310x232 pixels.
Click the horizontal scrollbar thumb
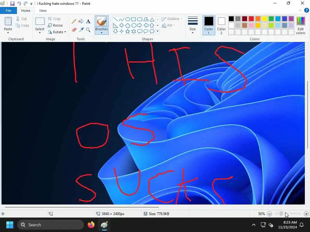82,207
